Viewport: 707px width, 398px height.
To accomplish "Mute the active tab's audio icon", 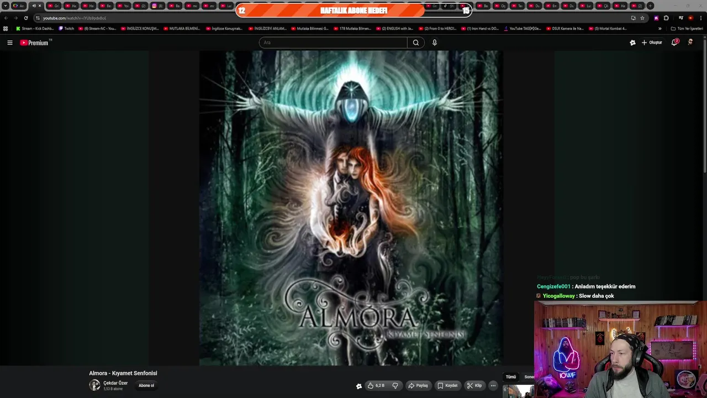I will tap(34, 6).
